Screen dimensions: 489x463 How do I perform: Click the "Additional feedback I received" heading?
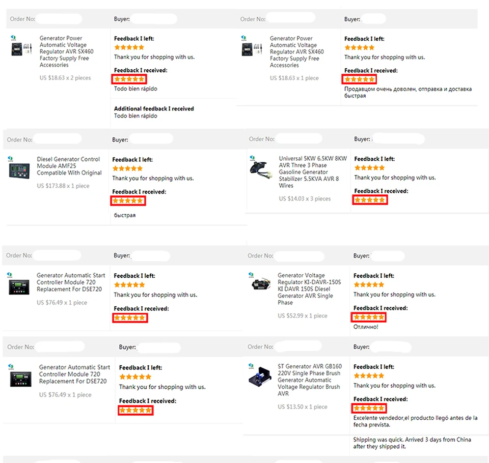pyautogui.click(x=154, y=108)
